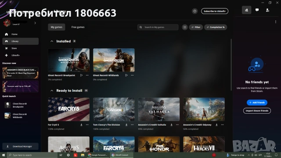Click Subscribe to Ubisoft+ button
The image size is (281, 158).
215,11
